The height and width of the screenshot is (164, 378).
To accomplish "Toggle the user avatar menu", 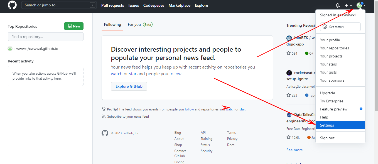I will click(361, 5).
